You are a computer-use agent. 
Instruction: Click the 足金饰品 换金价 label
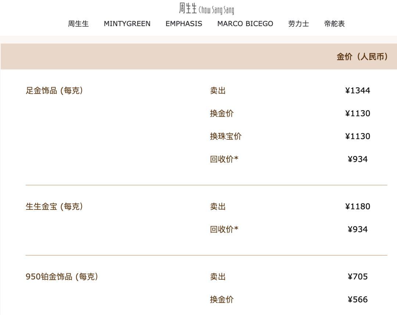click(x=222, y=113)
